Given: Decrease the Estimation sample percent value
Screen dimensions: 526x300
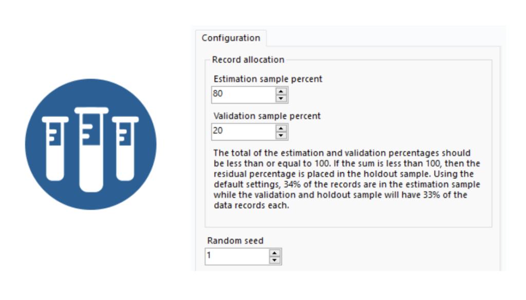Looking at the screenshot, I should pos(281,98).
